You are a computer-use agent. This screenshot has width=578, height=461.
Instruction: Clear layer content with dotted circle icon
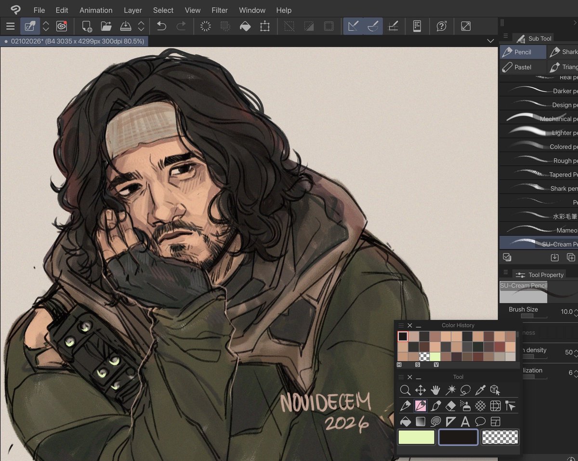[x=206, y=26]
